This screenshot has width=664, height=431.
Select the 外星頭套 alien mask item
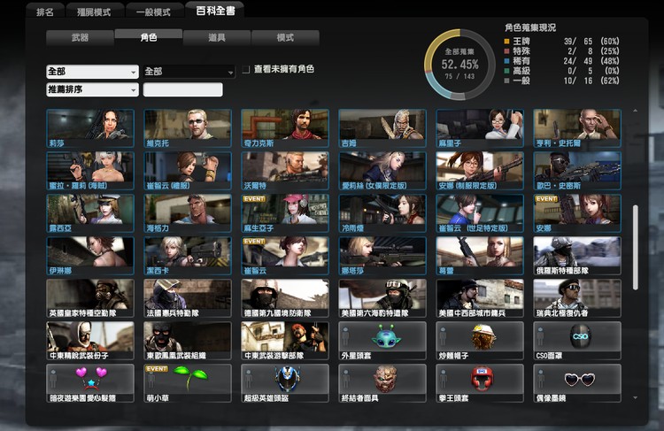pyautogui.click(x=382, y=341)
